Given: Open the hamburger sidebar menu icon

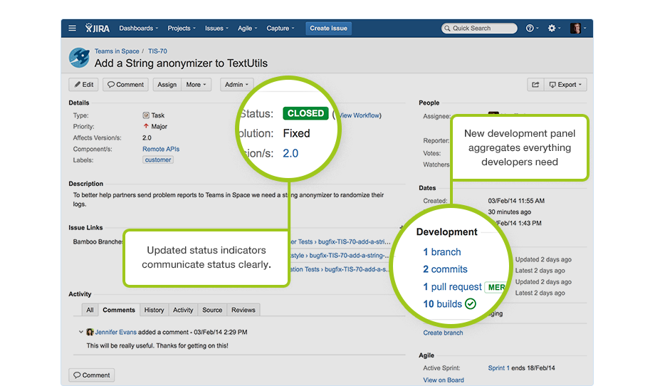Looking at the screenshot, I should [x=73, y=28].
